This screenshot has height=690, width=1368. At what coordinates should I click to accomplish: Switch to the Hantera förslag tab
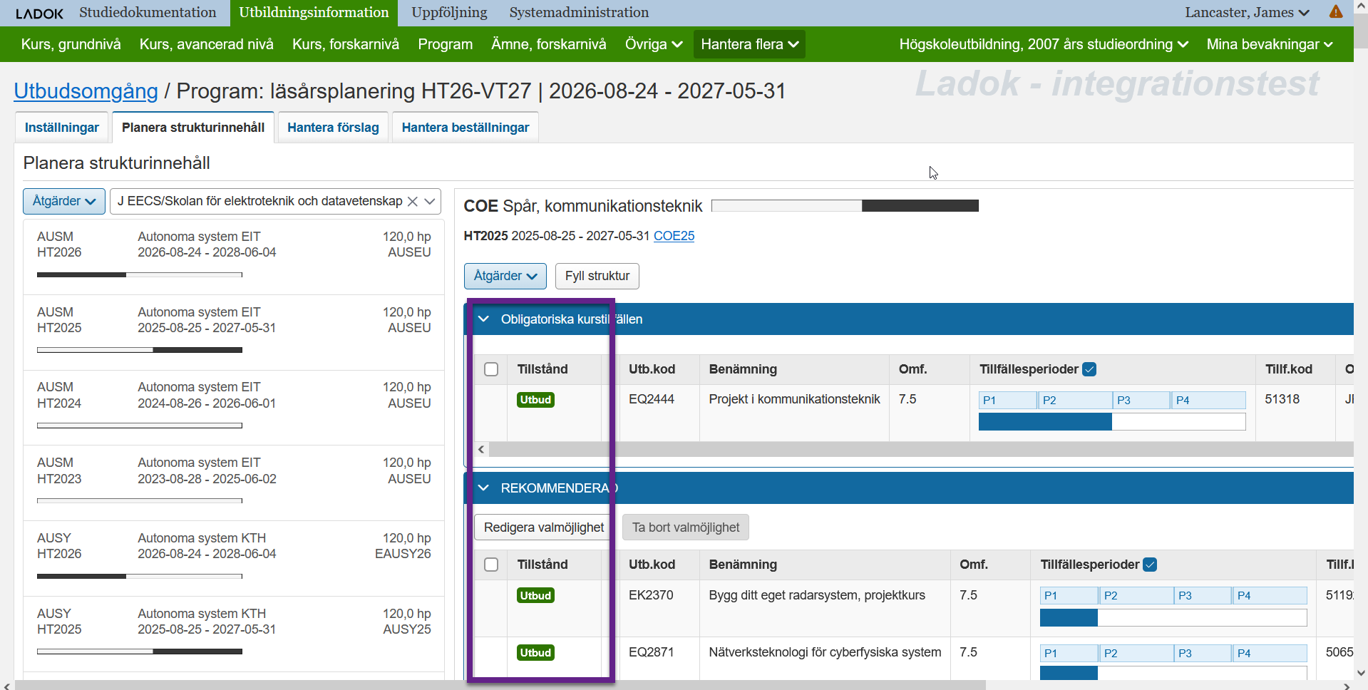pyautogui.click(x=333, y=128)
